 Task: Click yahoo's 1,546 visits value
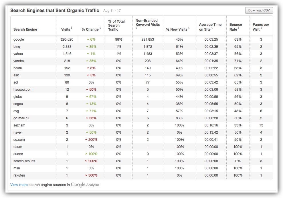point(67,54)
